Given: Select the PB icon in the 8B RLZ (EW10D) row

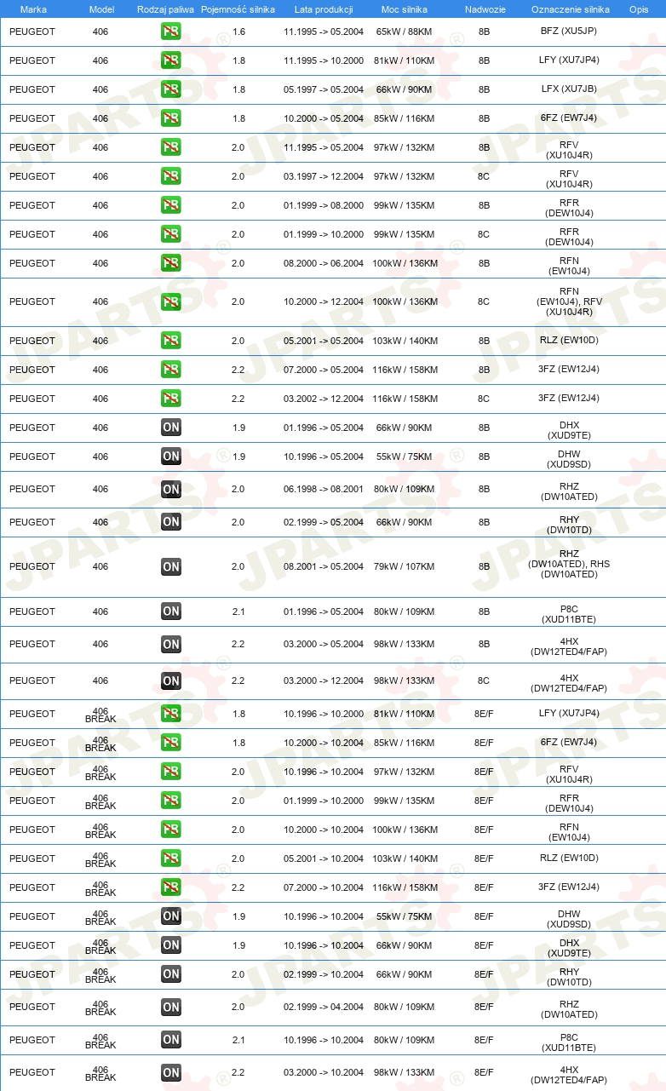Looking at the screenshot, I should [171, 341].
